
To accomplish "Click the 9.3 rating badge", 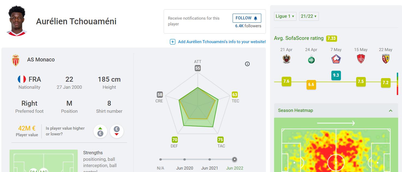I will pyautogui.click(x=336, y=75).
